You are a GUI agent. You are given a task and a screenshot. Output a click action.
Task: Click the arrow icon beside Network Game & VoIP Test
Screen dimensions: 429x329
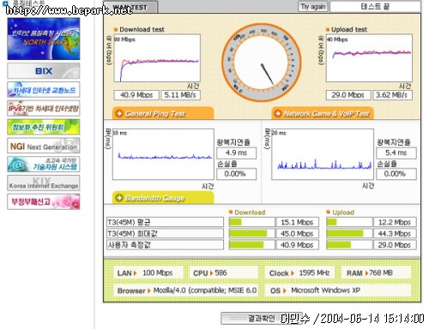click(277, 113)
